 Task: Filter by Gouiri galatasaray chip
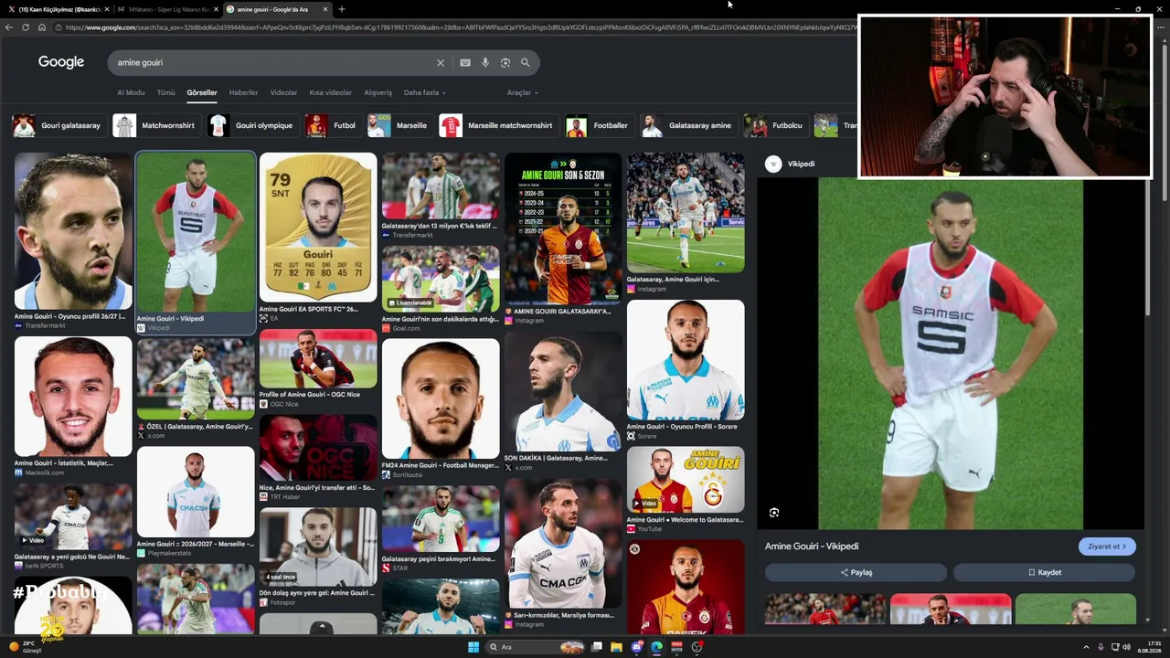(58, 125)
